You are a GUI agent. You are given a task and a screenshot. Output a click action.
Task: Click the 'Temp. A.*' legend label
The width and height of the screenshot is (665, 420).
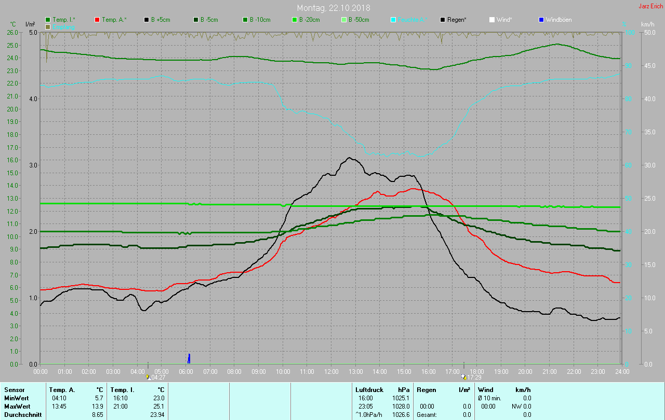click(x=114, y=20)
